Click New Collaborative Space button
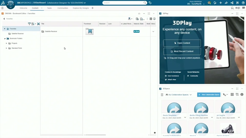This screenshot has height=138, width=246. pos(209,95)
